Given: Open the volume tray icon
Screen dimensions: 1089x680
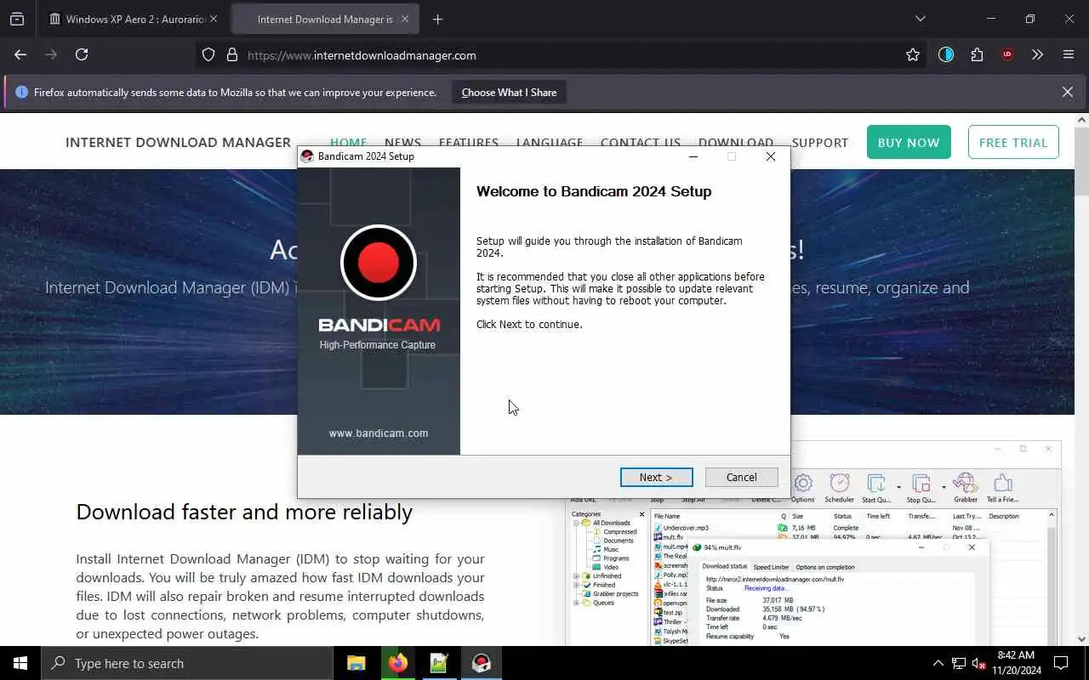Looking at the screenshot, I should coord(978,663).
